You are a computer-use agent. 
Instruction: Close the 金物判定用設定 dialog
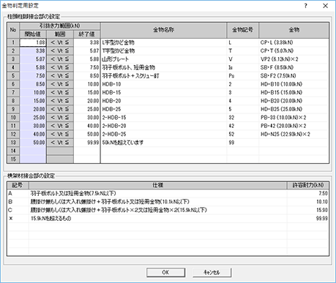coord(326,6)
